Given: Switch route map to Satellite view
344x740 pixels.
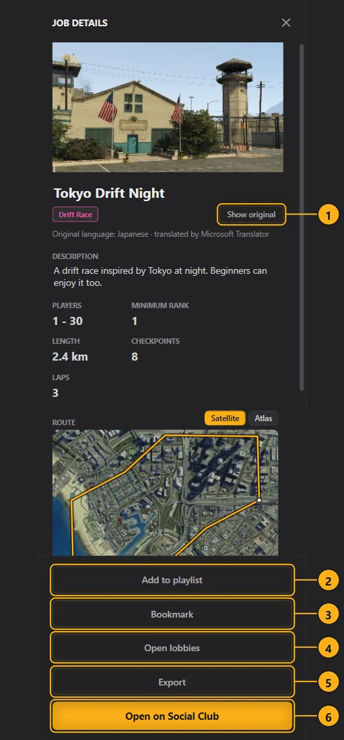Looking at the screenshot, I should point(225,418).
